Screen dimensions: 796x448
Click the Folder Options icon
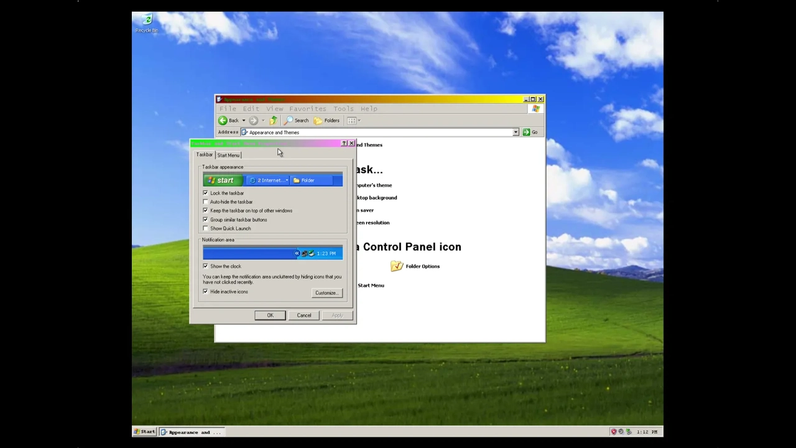397,266
